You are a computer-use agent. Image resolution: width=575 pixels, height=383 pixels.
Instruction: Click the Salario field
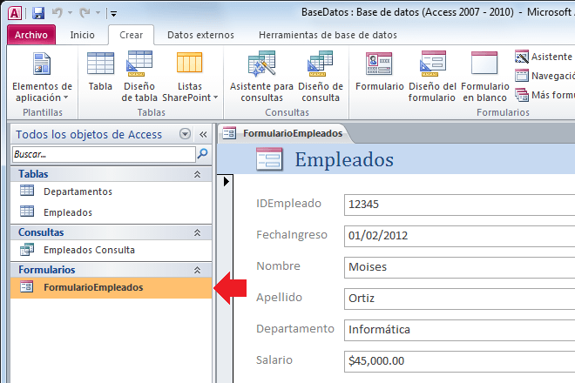[x=459, y=361]
